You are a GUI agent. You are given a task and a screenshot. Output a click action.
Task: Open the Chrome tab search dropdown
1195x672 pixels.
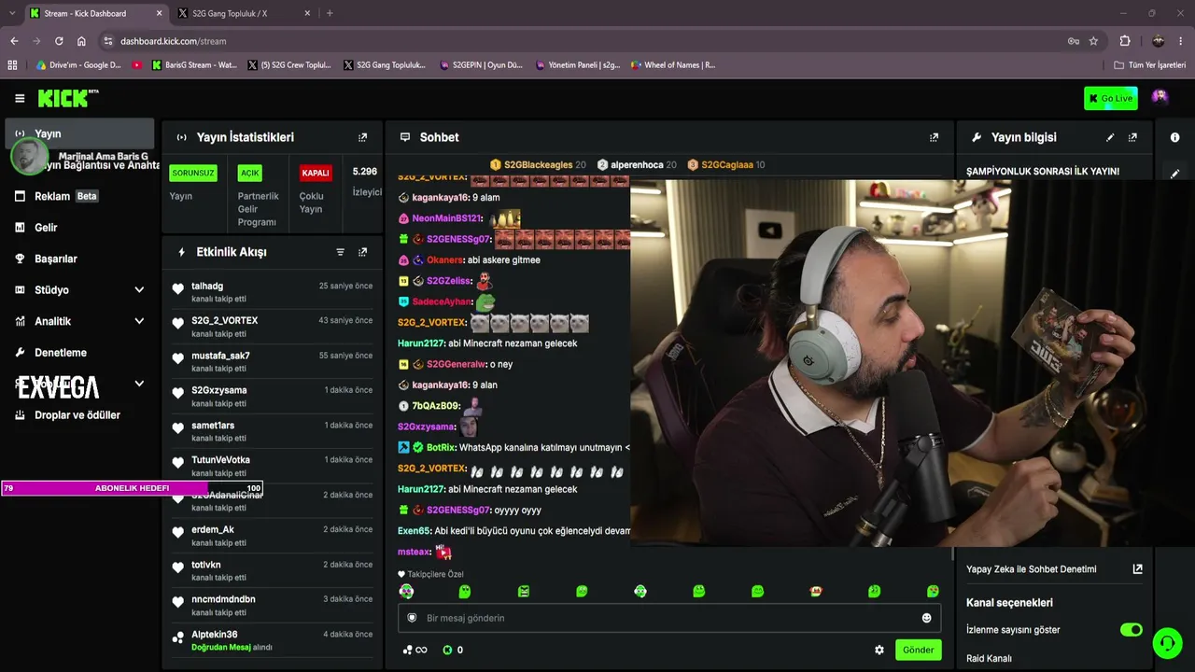[x=11, y=13]
